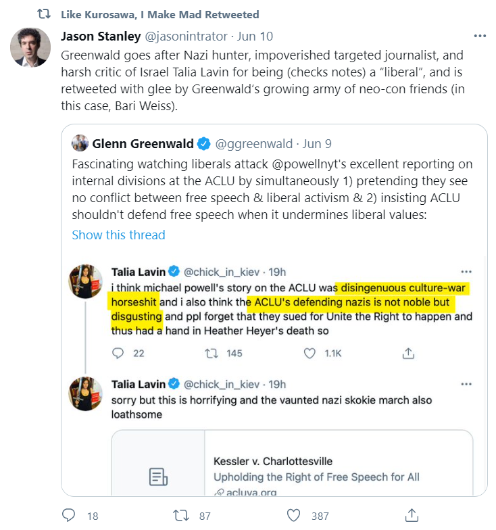496x530 pixels.
Task: Click share icon on first Talia Lavin tweet
Action: (x=408, y=353)
